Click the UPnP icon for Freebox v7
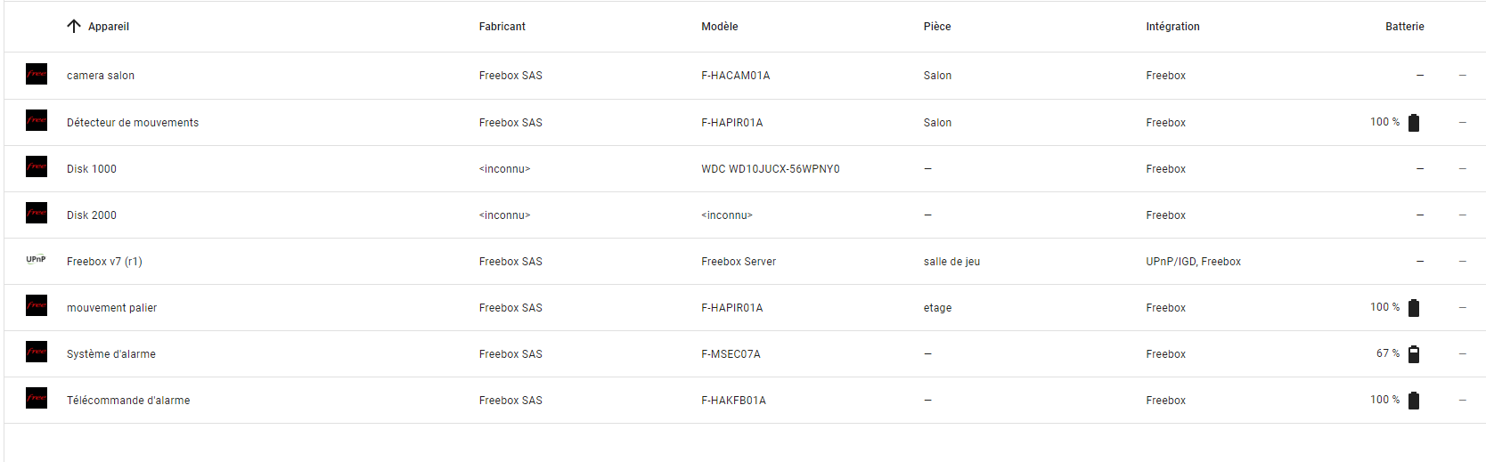Image resolution: width=1486 pixels, height=462 pixels. click(37, 260)
